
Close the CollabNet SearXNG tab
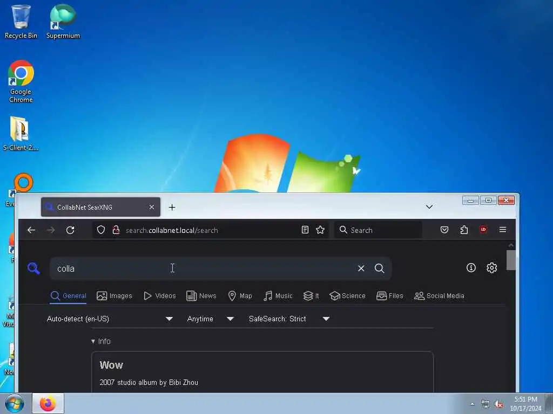[152, 207]
